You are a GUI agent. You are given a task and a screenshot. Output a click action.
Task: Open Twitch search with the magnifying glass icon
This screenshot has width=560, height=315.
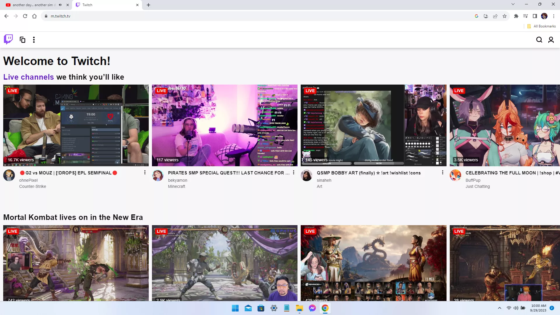click(x=539, y=39)
